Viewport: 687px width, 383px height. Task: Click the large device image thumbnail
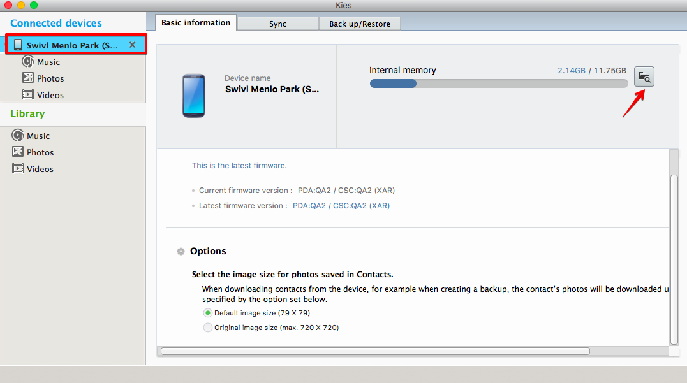tap(193, 96)
